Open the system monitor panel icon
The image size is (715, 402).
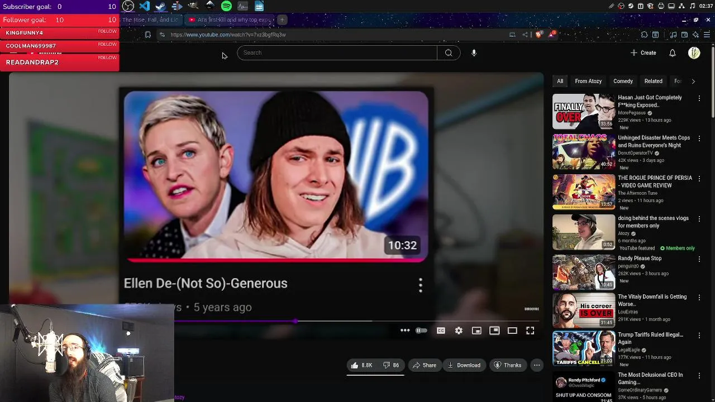(242, 6)
